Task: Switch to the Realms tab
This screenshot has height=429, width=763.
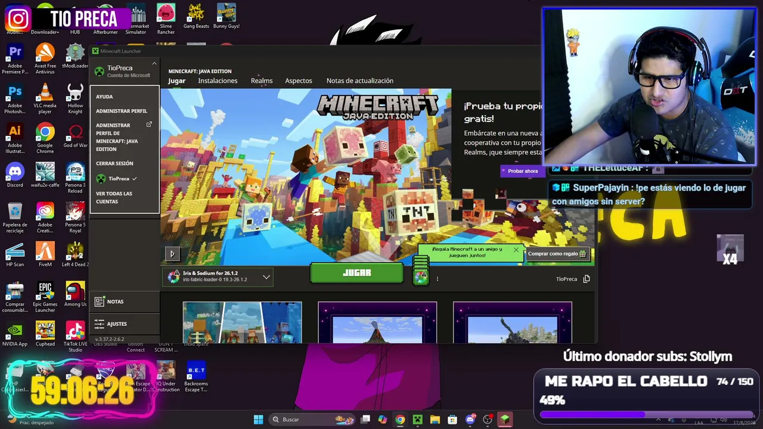Action: (262, 80)
